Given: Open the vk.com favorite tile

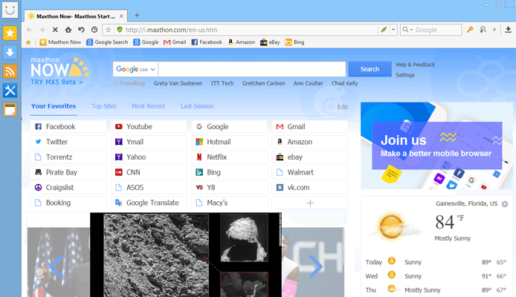Looking at the screenshot, I should pyautogui.click(x=310, y=188).
